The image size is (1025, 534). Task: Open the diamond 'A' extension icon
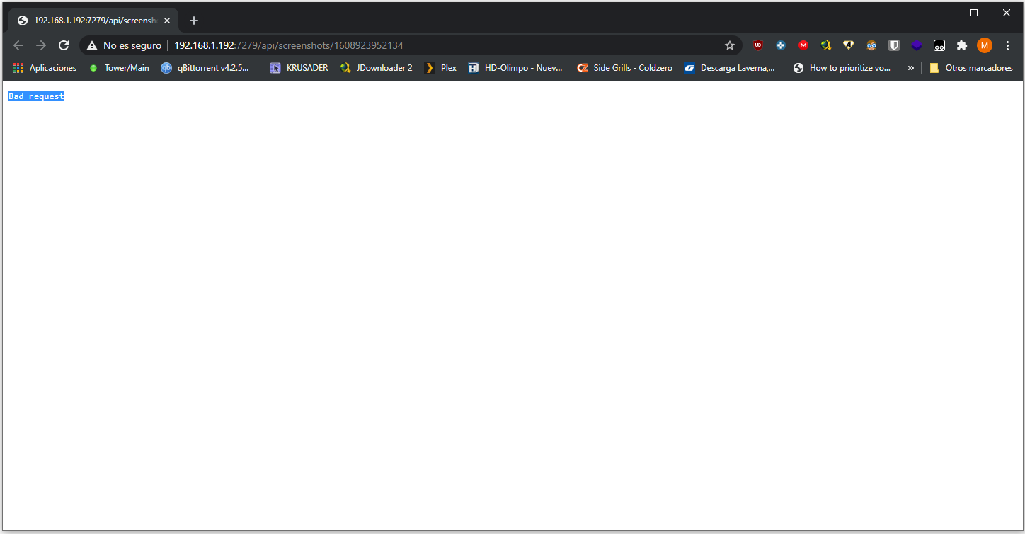click(x=849, y=45)
